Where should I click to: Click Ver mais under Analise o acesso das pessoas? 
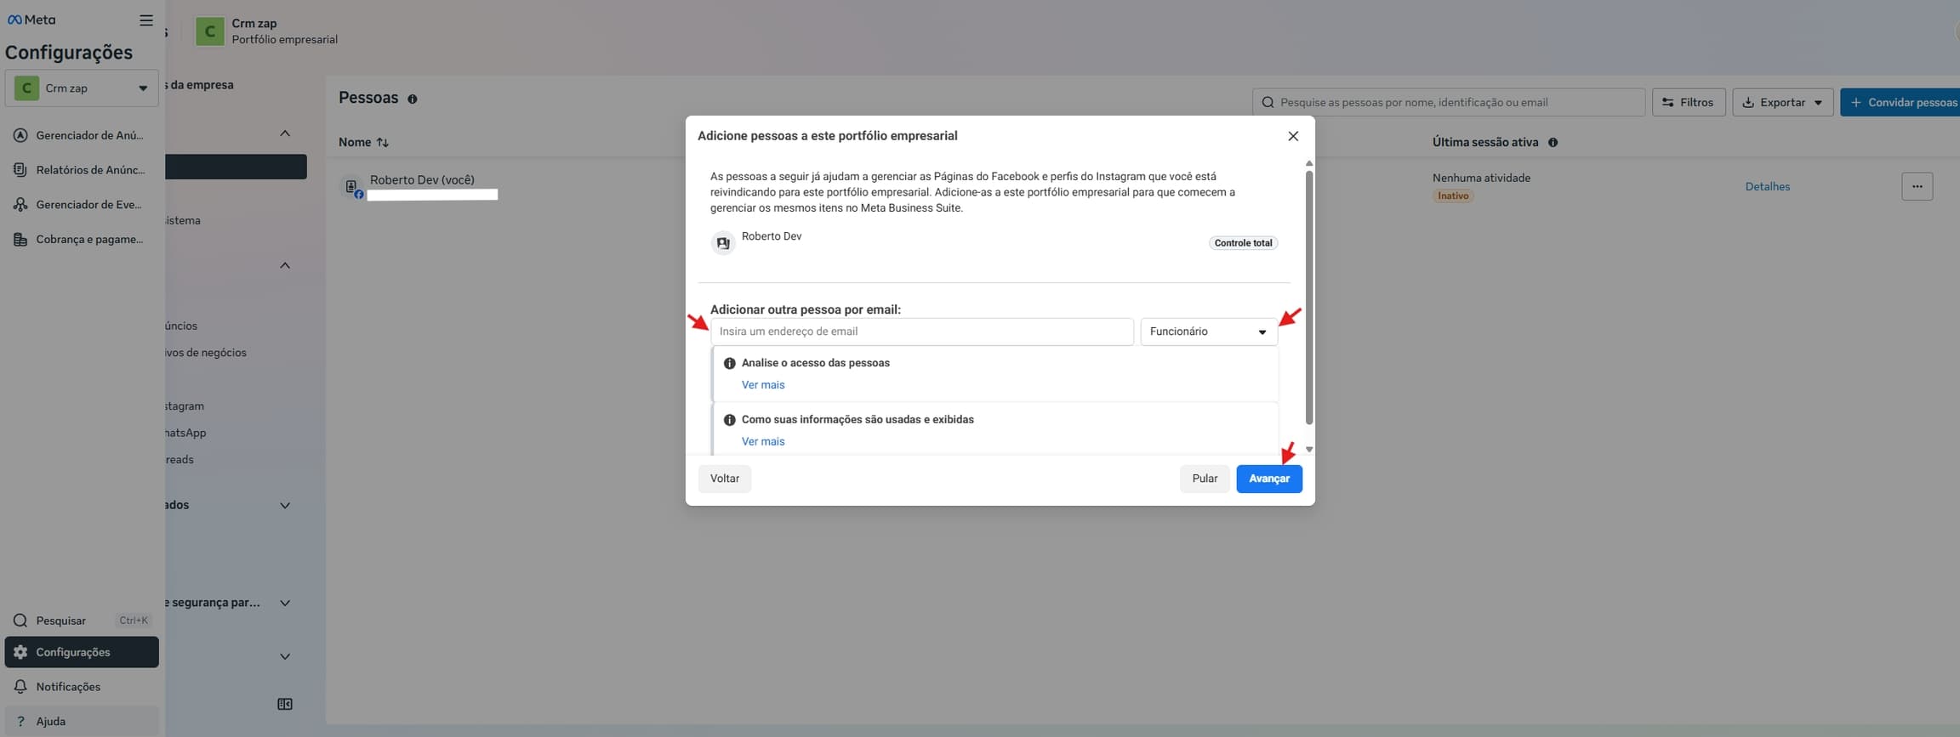[763, 385]
